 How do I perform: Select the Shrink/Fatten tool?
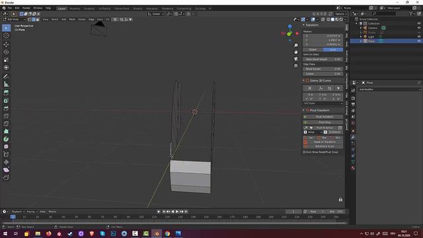click(x=6, y=162)
